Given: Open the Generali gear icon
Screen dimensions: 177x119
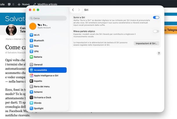Looking at the screenshot, I should pos(31,65).
